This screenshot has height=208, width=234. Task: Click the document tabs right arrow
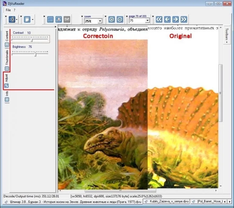[x=229, y=202]
